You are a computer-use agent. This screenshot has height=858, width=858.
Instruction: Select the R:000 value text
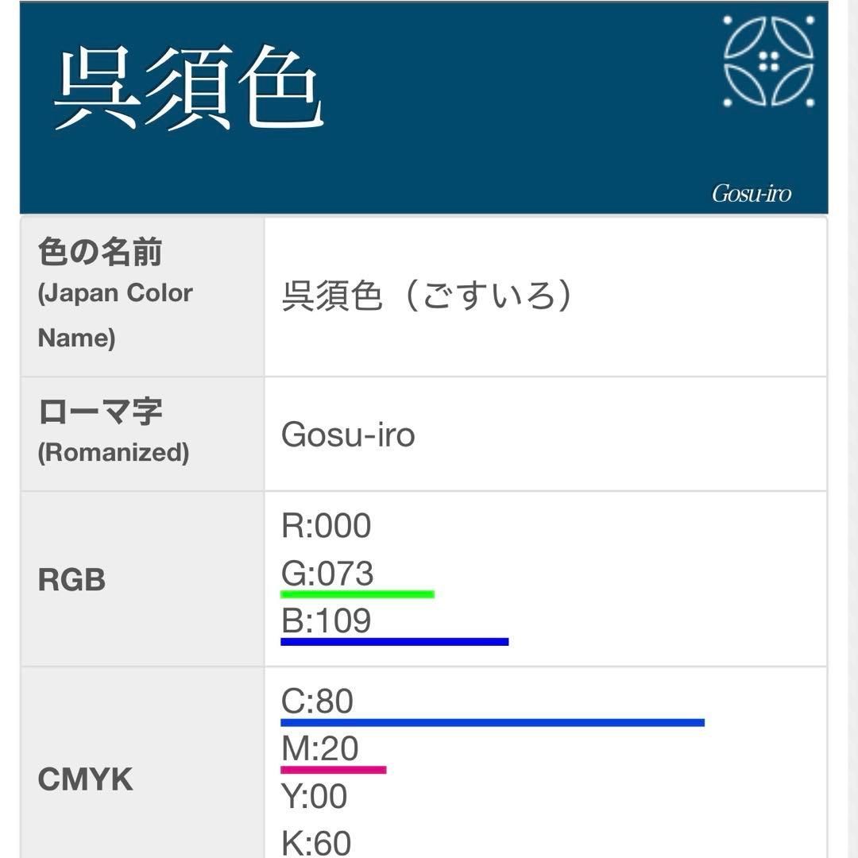coord(327,526)
